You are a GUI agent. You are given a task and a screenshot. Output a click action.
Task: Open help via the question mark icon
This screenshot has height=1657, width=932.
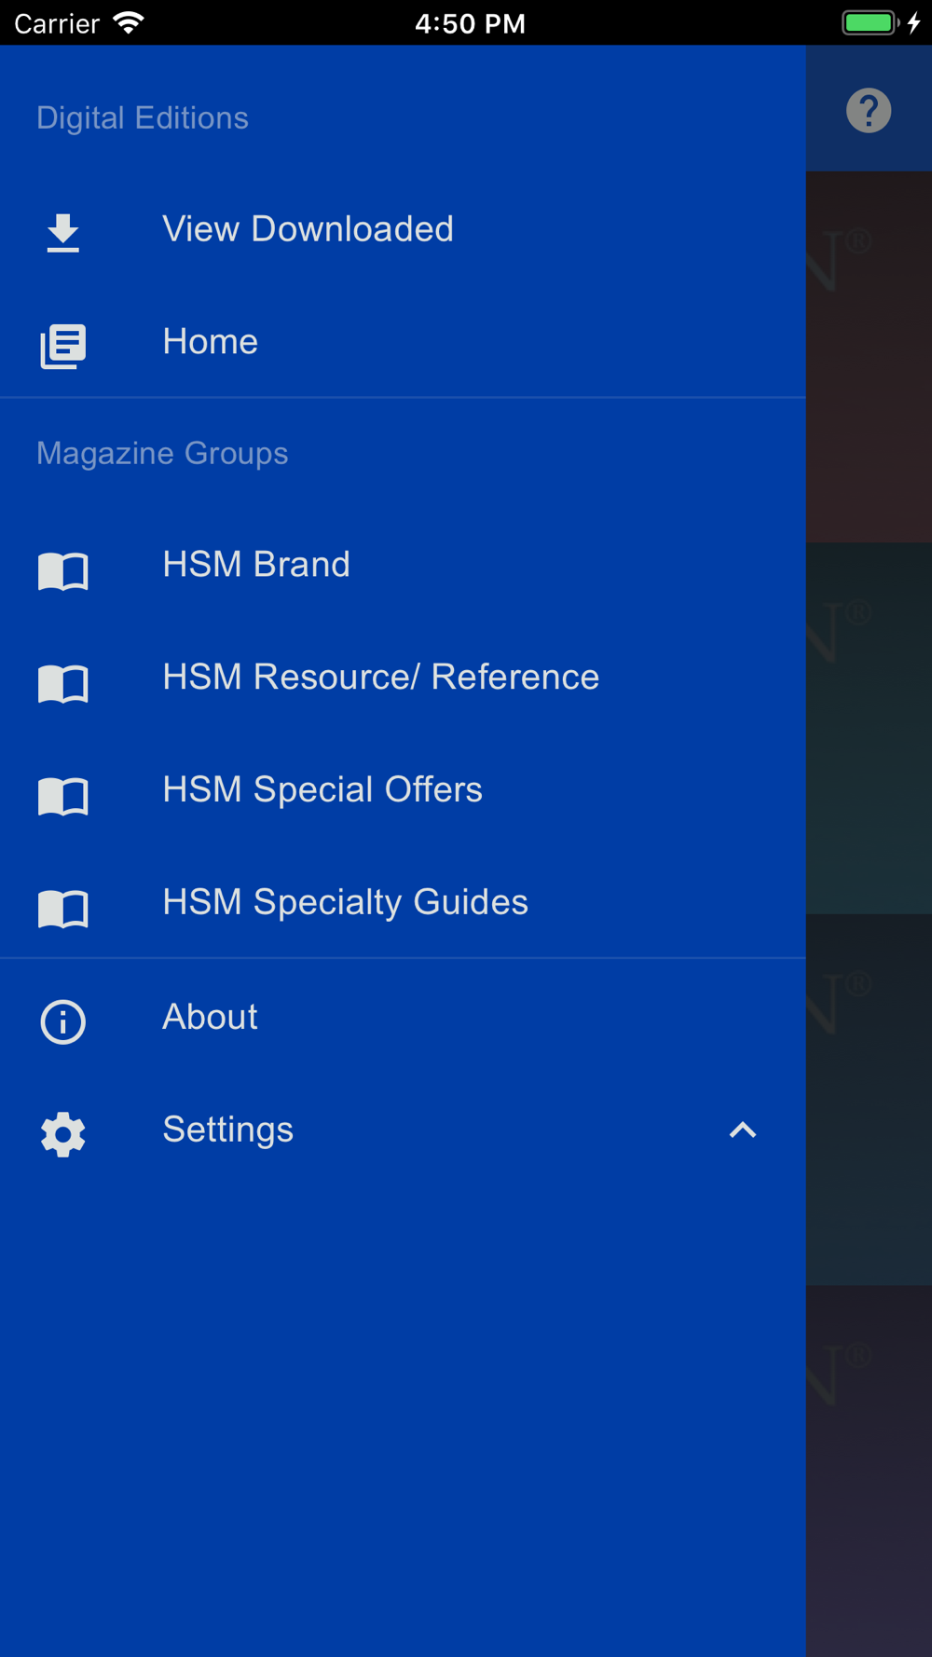point(868,111)
